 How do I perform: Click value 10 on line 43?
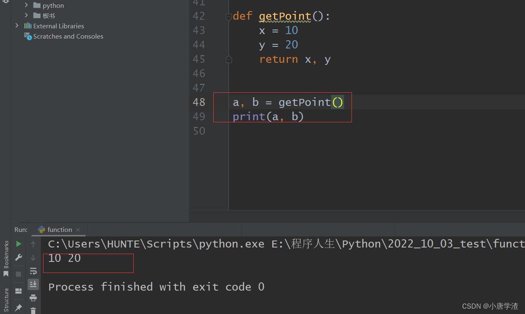click(x=292, y=30)
